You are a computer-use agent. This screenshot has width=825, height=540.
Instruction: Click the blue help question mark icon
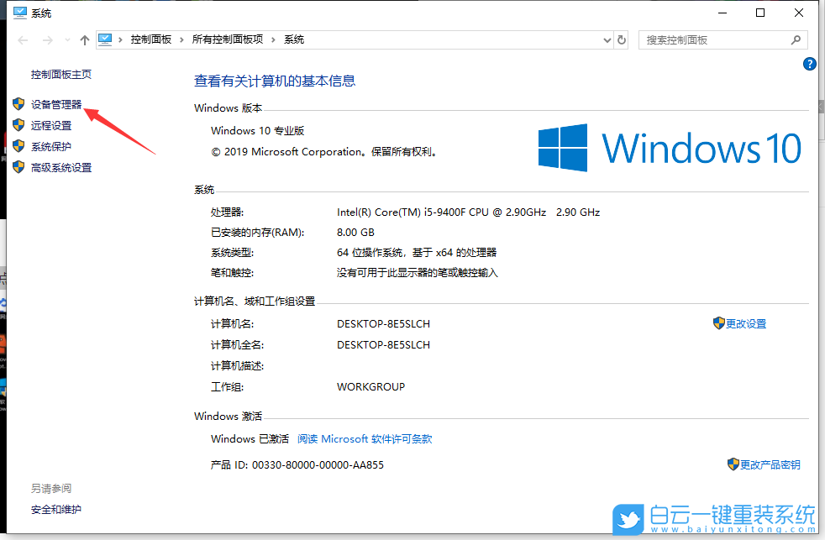[809, 64]
